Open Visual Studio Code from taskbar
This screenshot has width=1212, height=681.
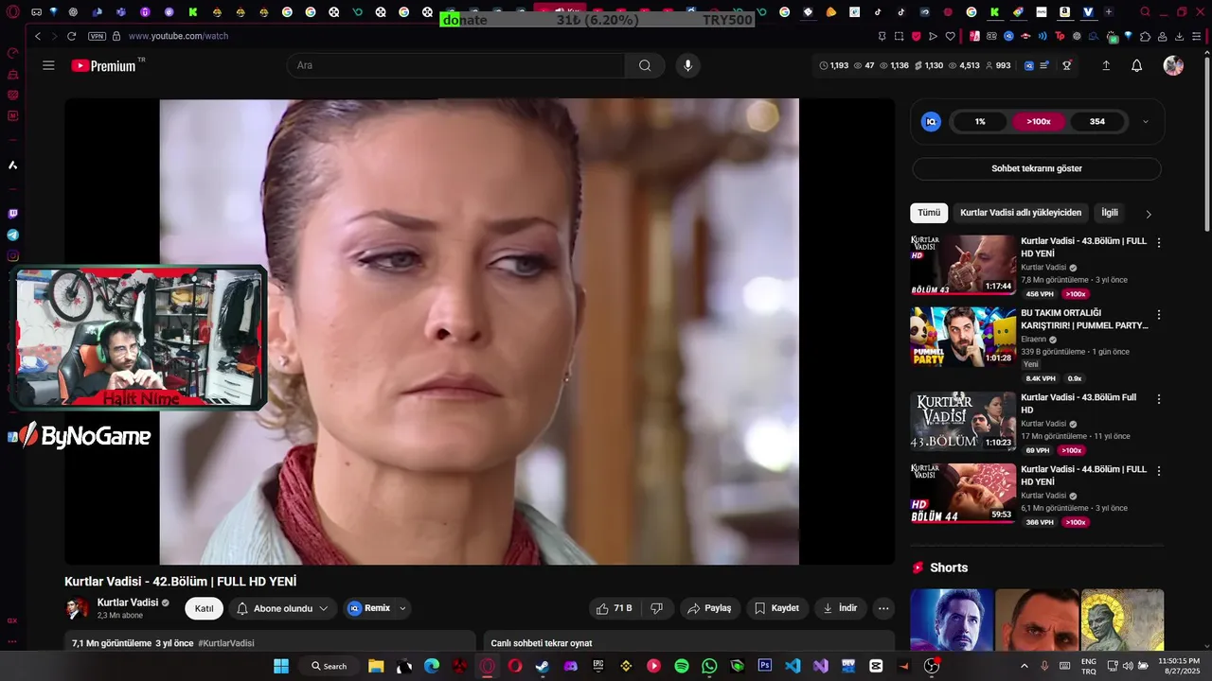(793, 666)
